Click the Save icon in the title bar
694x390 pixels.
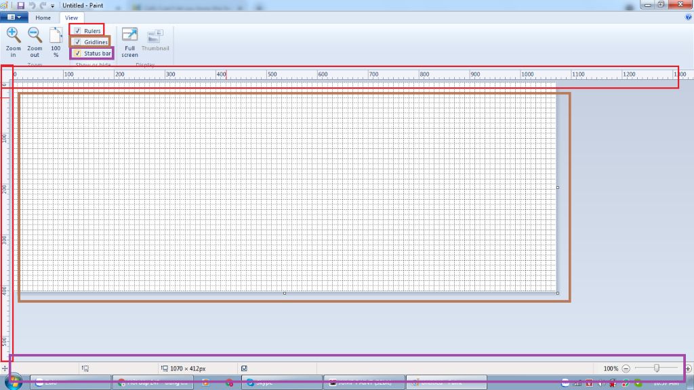tap(21, 5)
